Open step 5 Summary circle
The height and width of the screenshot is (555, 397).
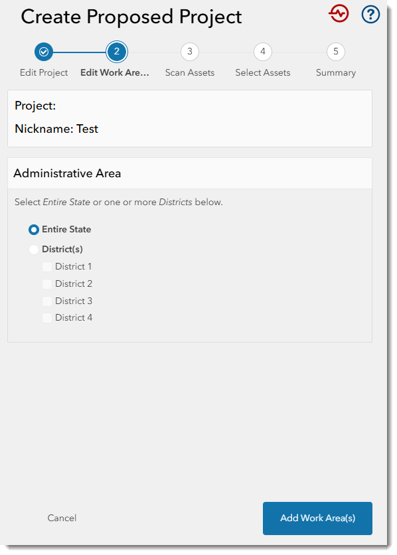pos(336,52)
